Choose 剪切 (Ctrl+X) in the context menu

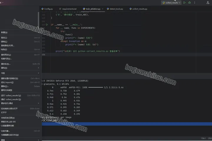[20, 38]
